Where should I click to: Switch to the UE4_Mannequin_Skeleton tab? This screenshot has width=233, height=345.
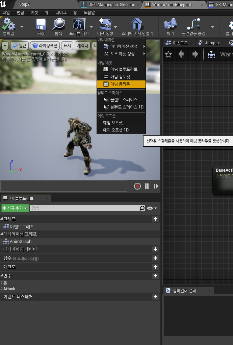coord(110,5)
